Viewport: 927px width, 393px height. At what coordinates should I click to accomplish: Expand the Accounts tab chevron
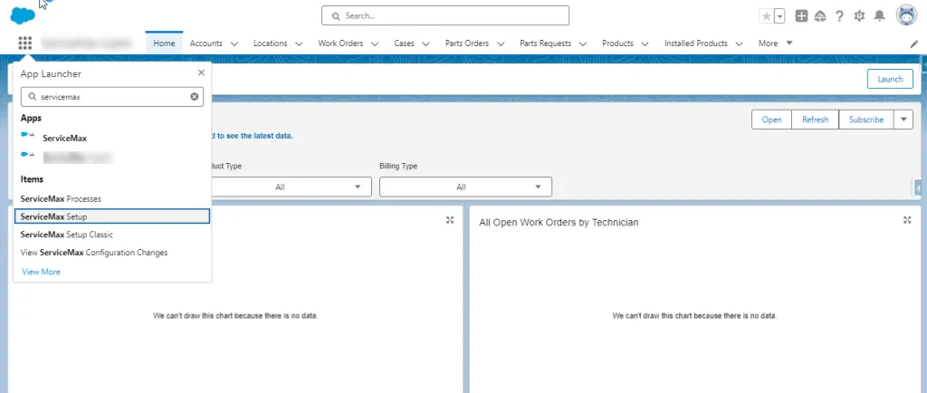(x=234, y=43)
